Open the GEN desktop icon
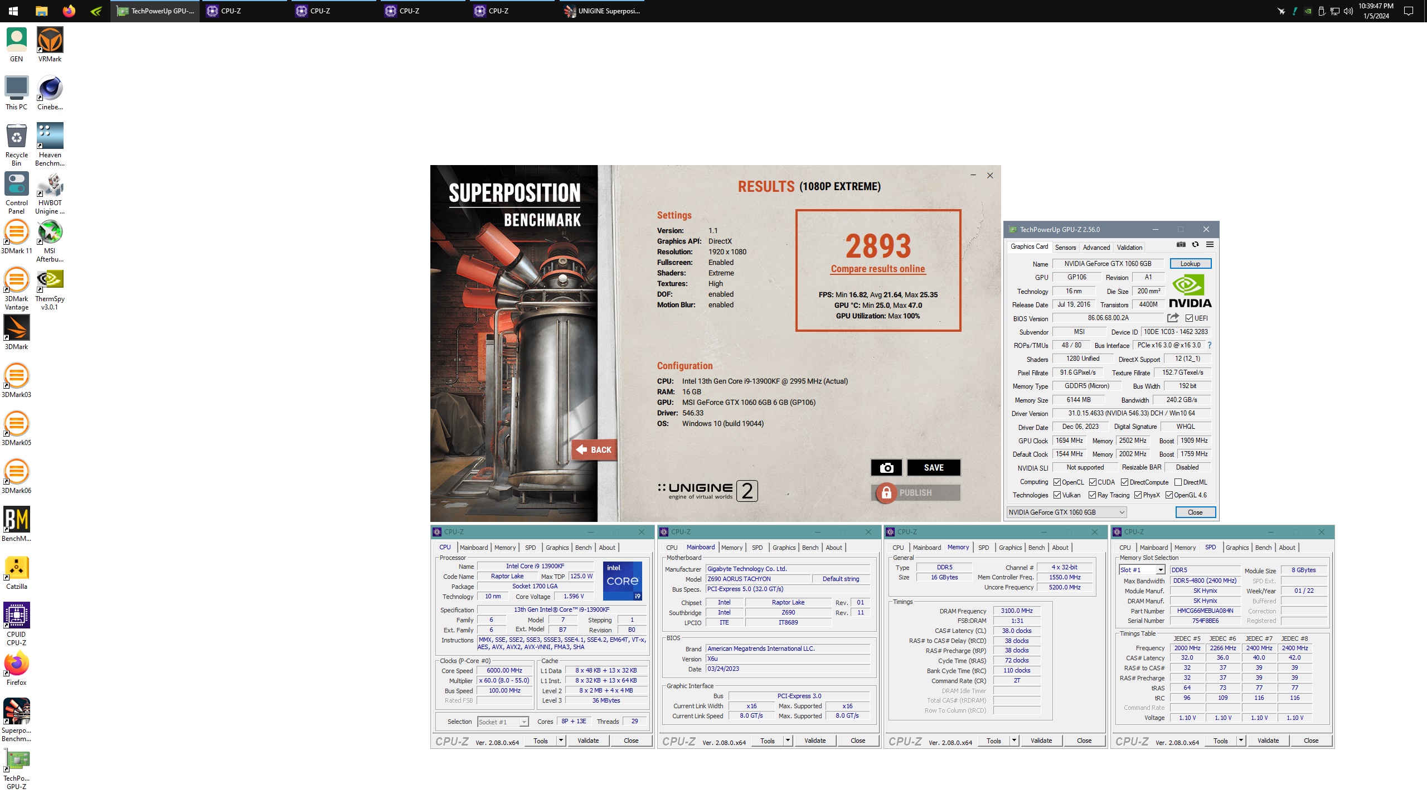1427x803 pixels. (x=17, y=45)
